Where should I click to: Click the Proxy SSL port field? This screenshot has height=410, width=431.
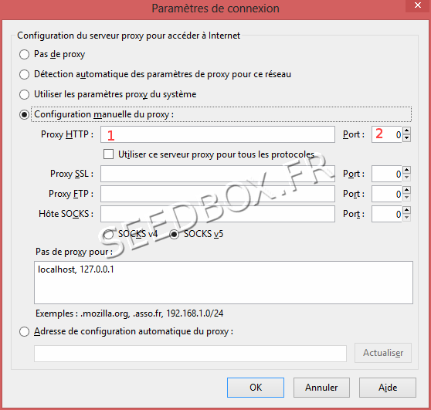pos(386,174)
